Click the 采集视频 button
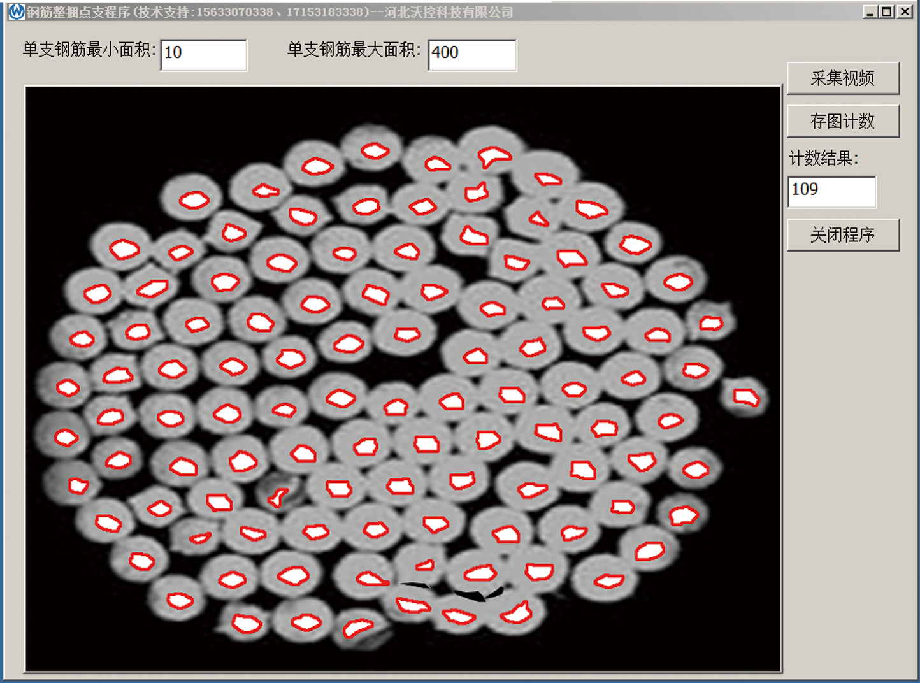 point(842,78)
